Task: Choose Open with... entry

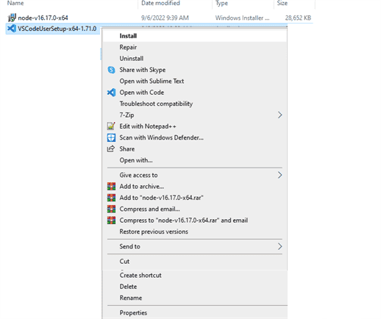Action: (195, 160)
